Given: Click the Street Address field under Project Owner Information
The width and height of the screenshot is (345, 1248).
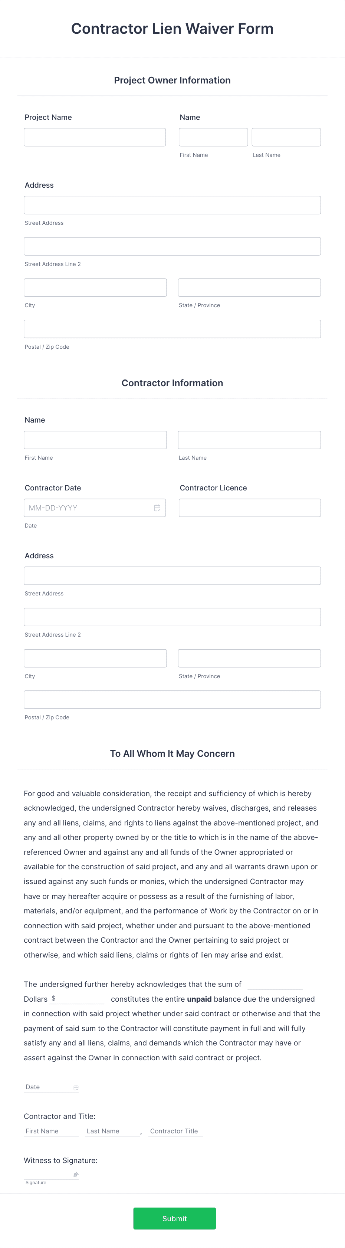Looking at the screenshot, I should click(x=172, y=204).
